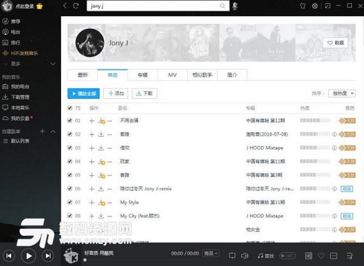
Task: Click the main play button
Action: click(x=28, y=256)
